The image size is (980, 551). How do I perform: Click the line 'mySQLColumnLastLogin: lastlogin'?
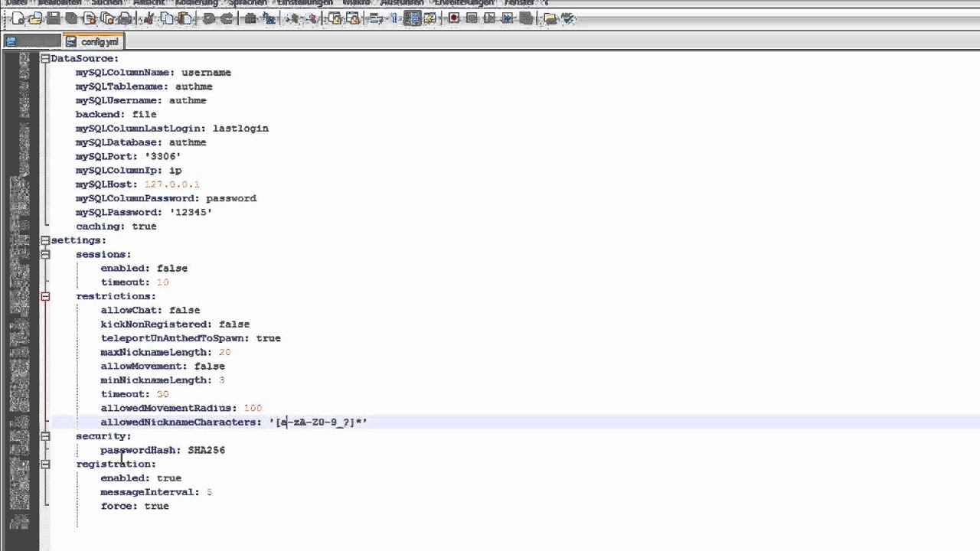pyautogui.click(x=171, y=129)
